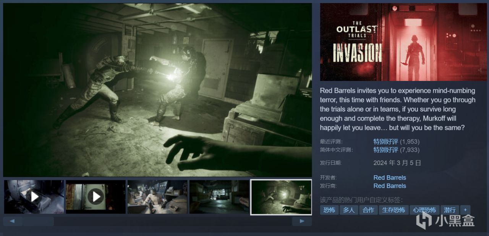Select the 生存恐怖 tag
This screenshot has width=489, height=236.
tap(393, 210)
